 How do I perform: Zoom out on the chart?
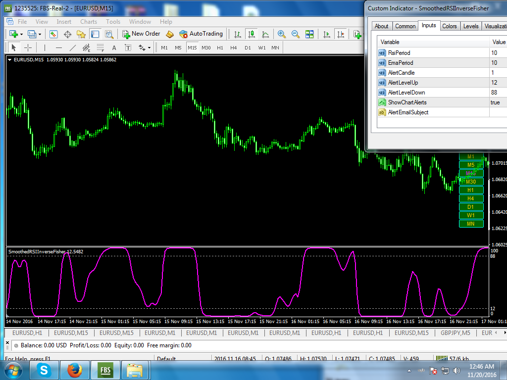295,34
